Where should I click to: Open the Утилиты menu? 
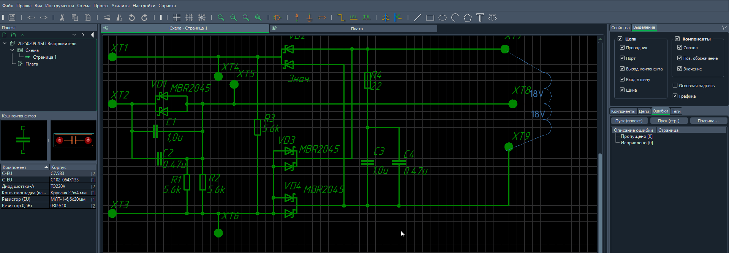120,6
